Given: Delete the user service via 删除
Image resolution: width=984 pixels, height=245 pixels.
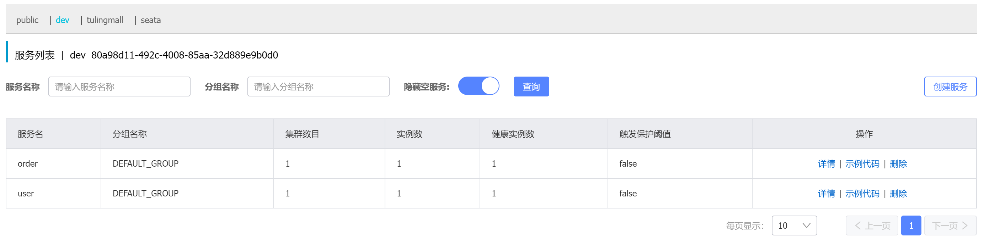Looking at the screenshot, I should coord(898,194).
